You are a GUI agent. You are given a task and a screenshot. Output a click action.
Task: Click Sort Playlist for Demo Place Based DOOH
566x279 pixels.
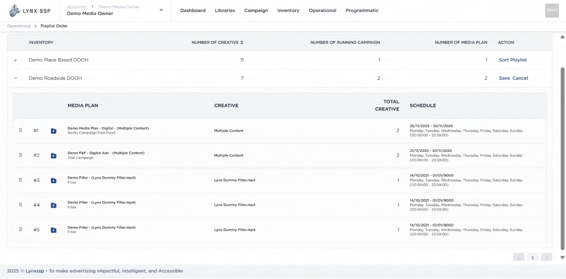[x=513, y=60]
